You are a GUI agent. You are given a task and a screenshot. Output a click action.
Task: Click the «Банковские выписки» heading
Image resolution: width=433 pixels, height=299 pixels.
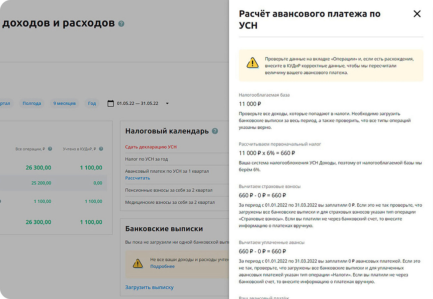[164, 229]
